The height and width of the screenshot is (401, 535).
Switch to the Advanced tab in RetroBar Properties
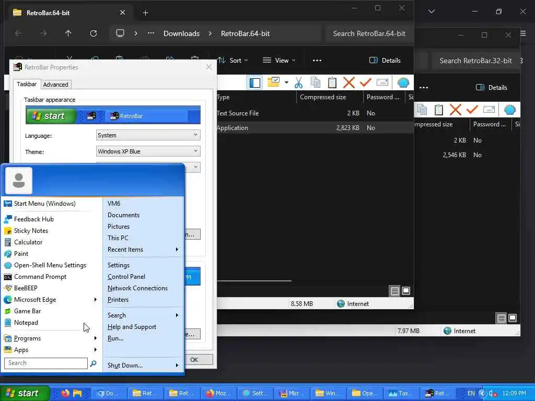[55, 85]
